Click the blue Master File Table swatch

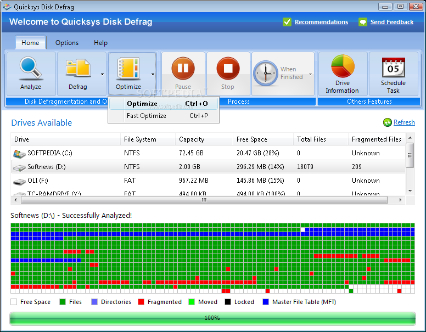pos(266,302)
